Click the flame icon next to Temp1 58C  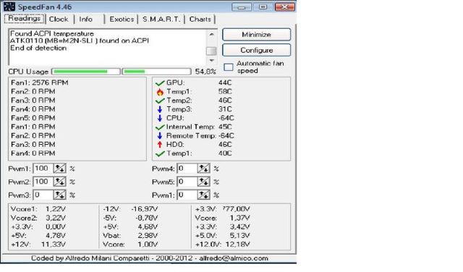[x=160, y=92]
